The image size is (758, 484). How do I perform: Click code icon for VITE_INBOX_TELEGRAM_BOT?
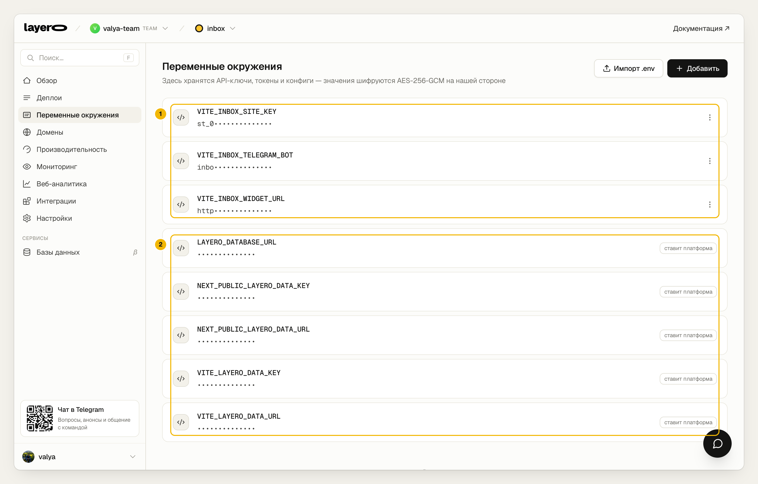(x=181, y=161)
